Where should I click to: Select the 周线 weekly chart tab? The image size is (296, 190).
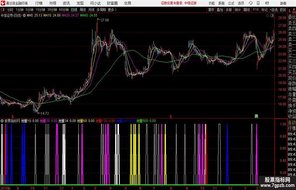pyautogui.click(x=83, y=10)
